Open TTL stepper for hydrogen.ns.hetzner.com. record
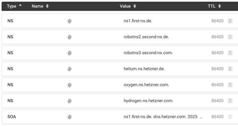 tap(230, 101)
